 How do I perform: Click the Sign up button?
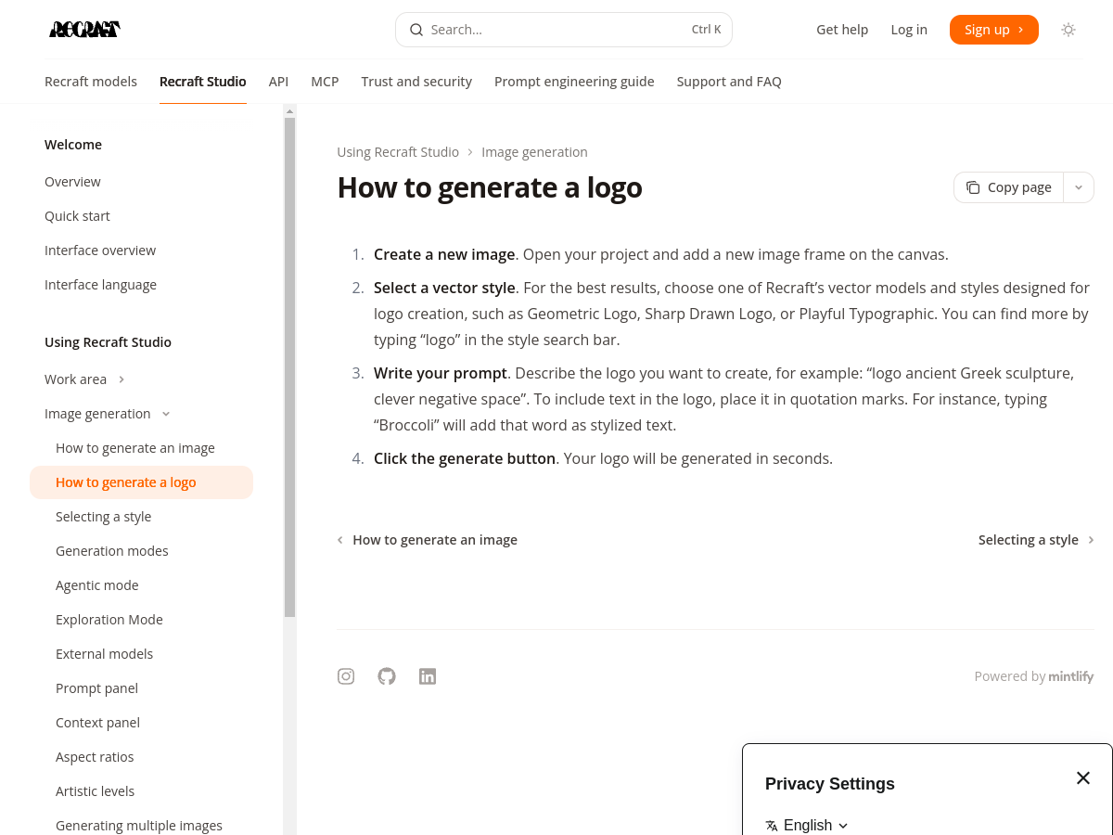tap(993, 30)
